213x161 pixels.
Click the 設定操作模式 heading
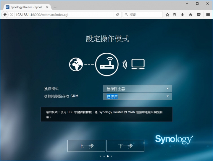pos(107,39)
